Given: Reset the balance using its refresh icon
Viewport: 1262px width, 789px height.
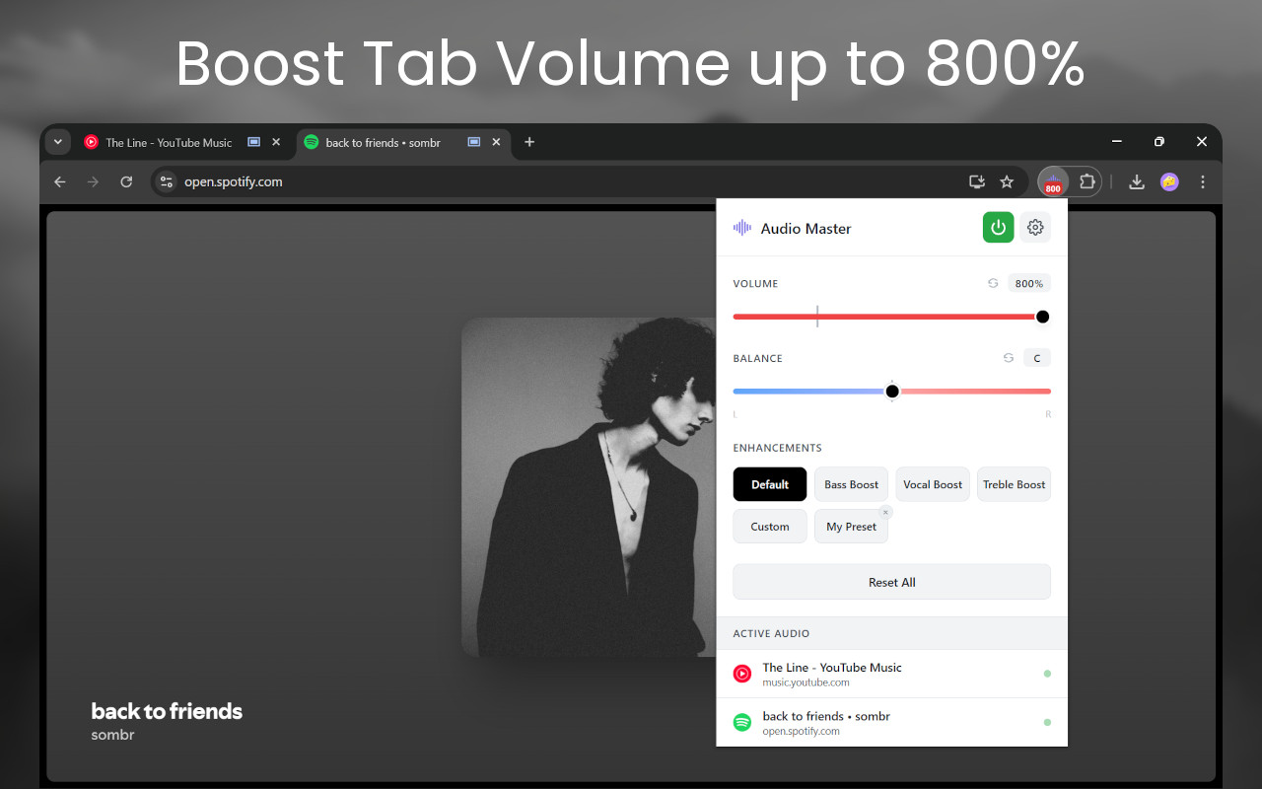Looking at the screenshot, I should pos(1008,358).
